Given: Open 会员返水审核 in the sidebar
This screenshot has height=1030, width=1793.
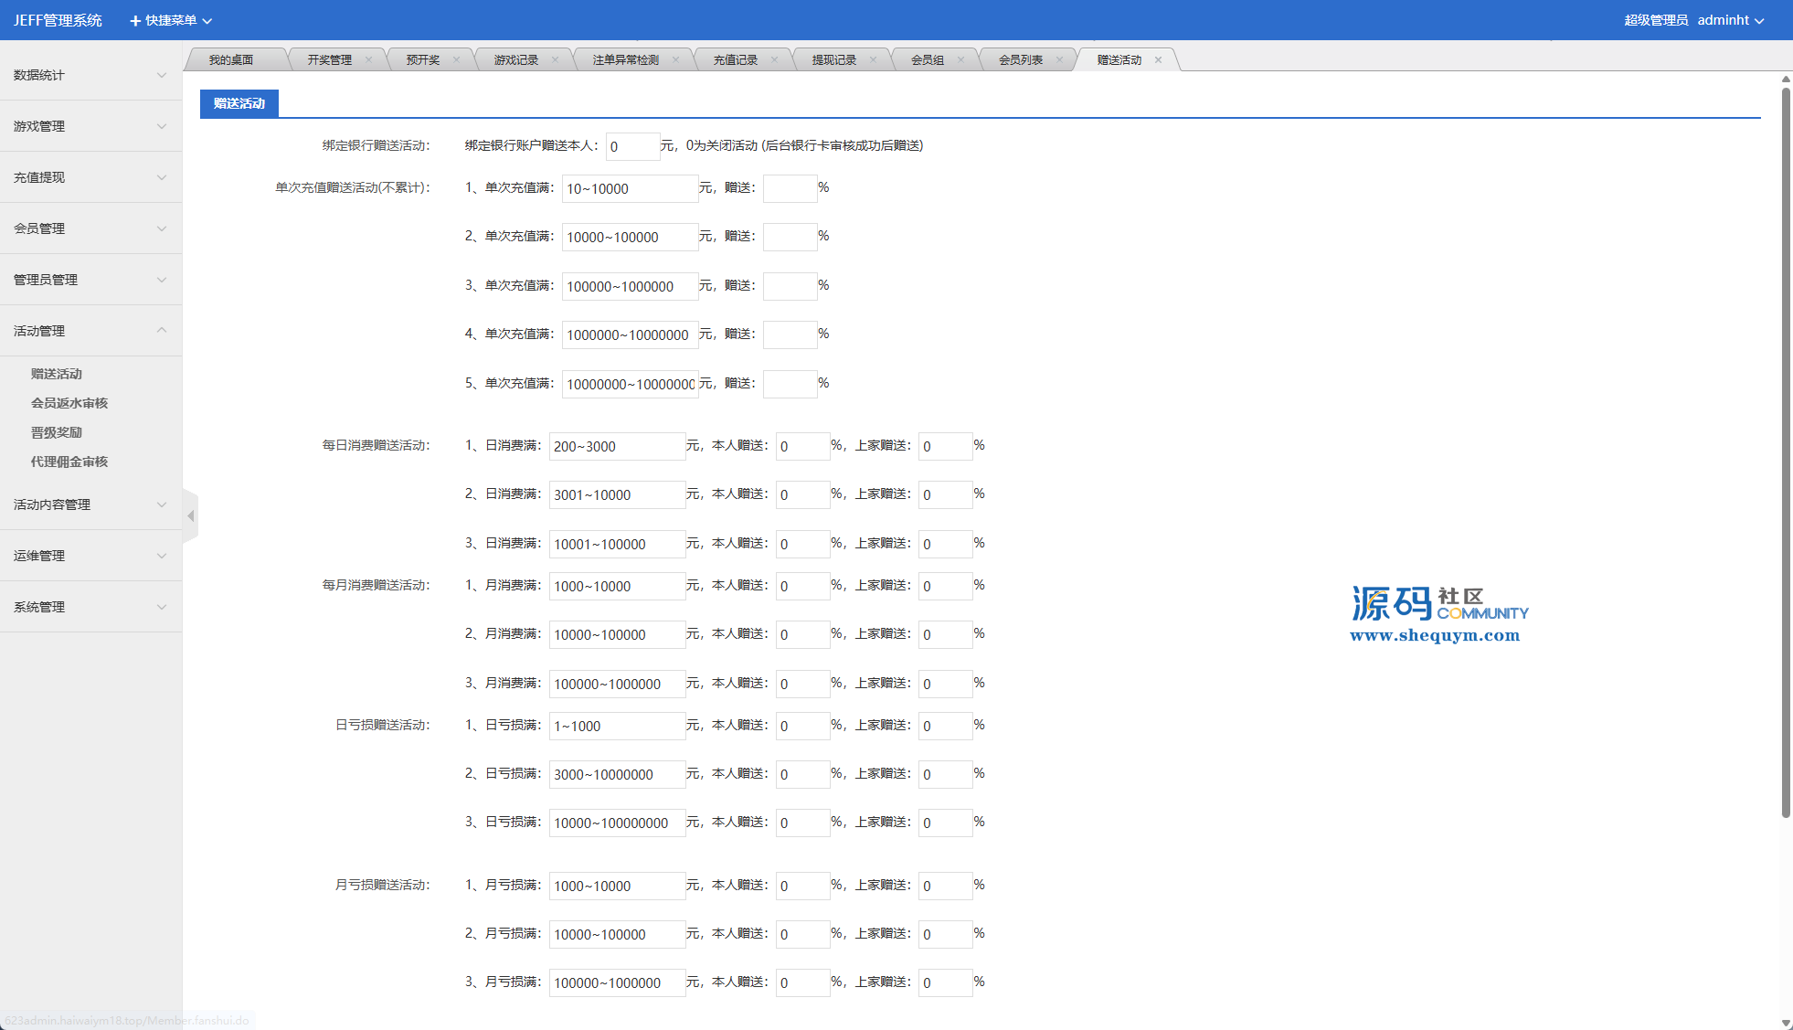Looking at the screenshot, I should point(69,403).
